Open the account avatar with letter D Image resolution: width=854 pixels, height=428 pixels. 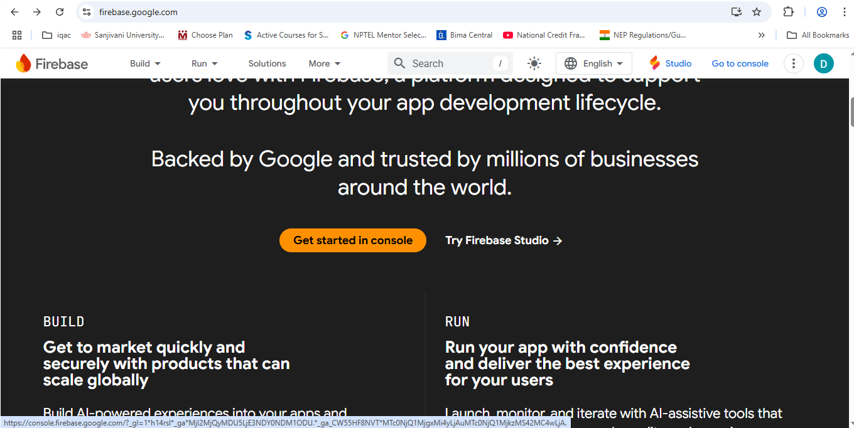click(824, 63)
